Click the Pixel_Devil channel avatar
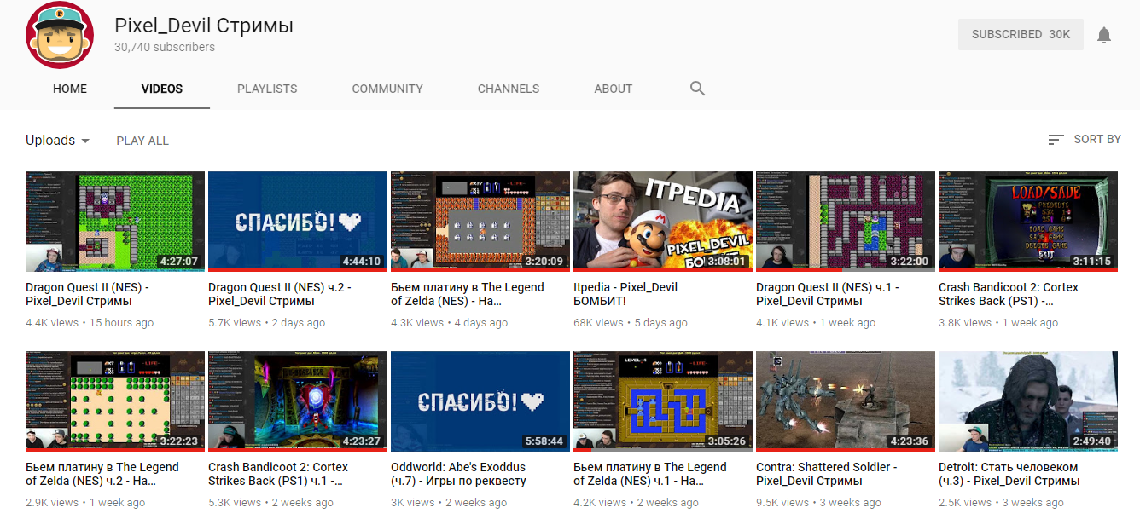 click(59, 36)
